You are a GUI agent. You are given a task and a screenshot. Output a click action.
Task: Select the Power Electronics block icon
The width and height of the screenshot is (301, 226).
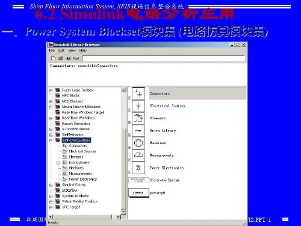point(138,168)
